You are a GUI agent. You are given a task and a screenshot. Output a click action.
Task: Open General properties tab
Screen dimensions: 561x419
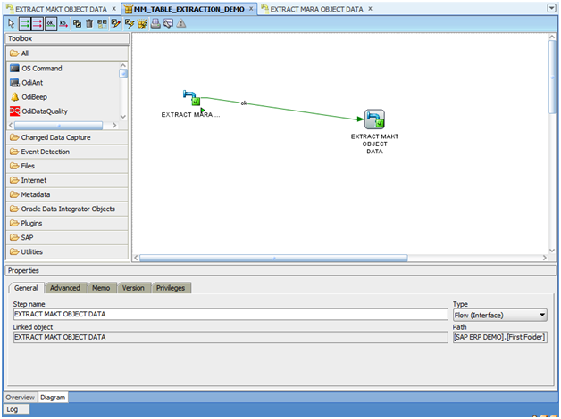point(26,288)
